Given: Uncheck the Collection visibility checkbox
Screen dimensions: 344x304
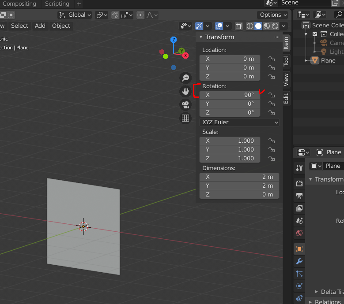Looking at the screenshot, I should [315, 34].
